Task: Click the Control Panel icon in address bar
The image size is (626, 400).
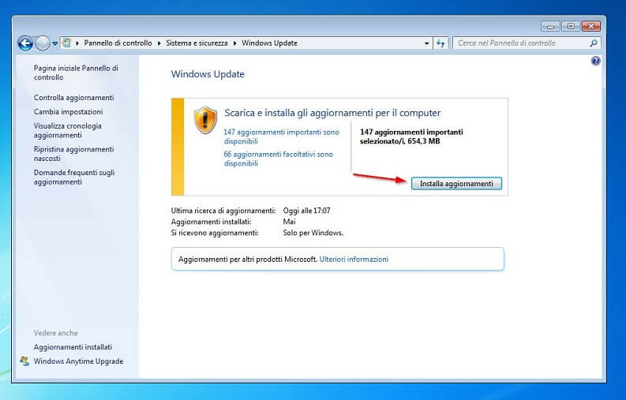Action: (66, 43)
